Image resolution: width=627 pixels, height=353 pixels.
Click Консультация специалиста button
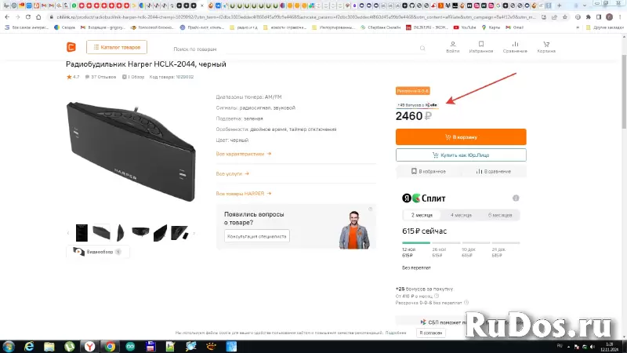(x=257, y=236)
